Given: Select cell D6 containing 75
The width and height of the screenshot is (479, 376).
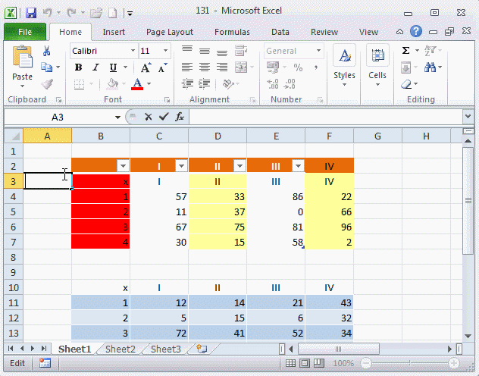Looking at the screenshot, I should coord(218,226).
